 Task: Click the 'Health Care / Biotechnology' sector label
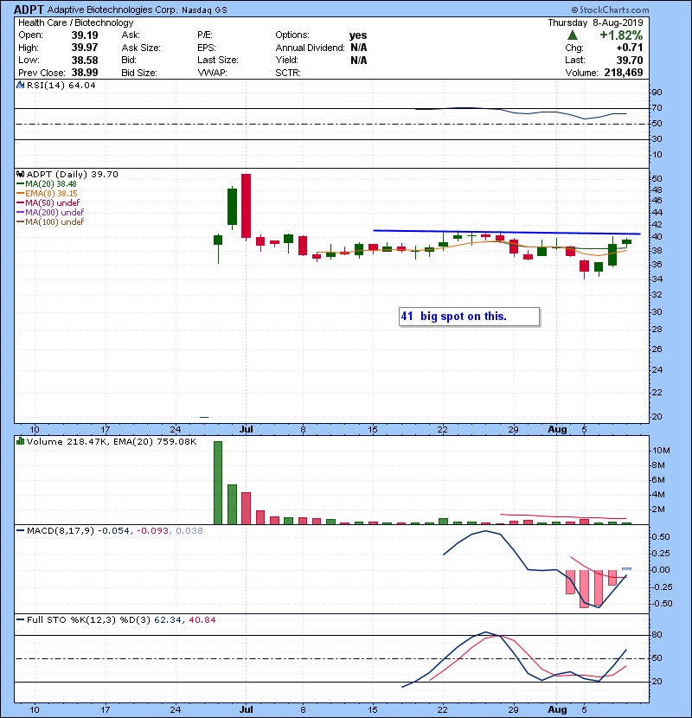(76, 22)
